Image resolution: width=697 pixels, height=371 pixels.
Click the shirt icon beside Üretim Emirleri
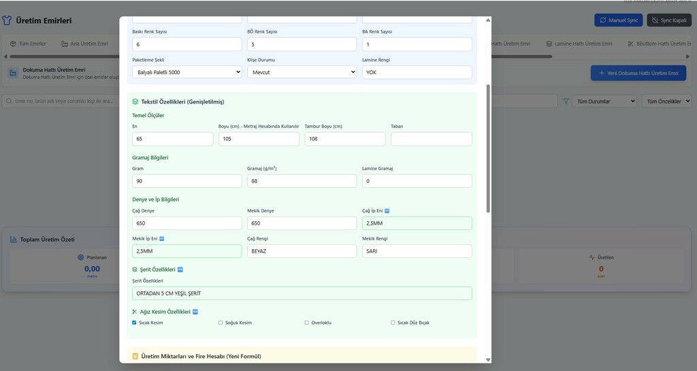[7, 21]
